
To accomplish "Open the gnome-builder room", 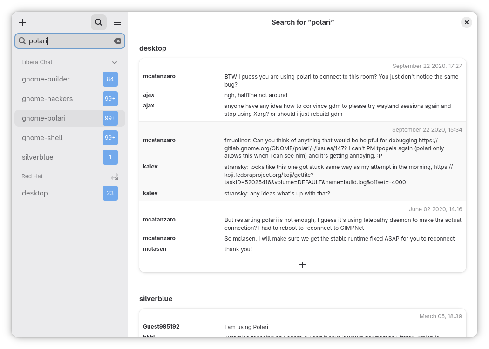I will pyautogui.click(x=46, y=79).
